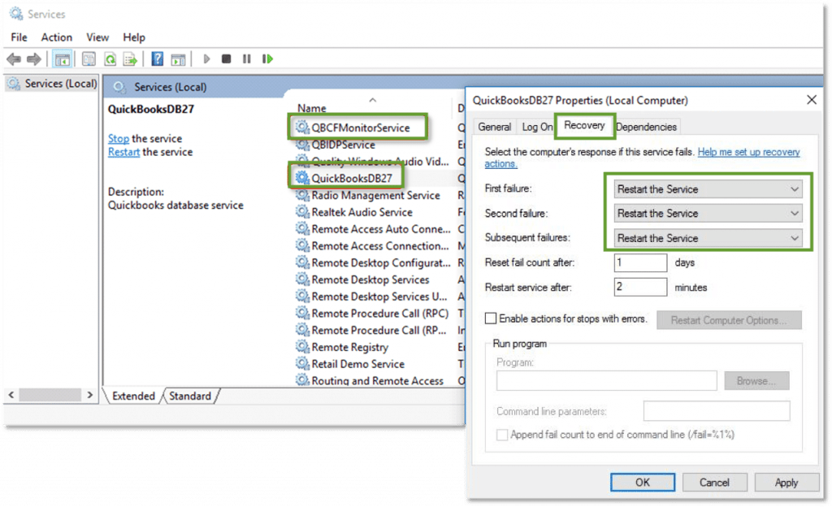Screen dimensions: 832x507
Task: Click the Reset fail count after field
Action: 640,262
